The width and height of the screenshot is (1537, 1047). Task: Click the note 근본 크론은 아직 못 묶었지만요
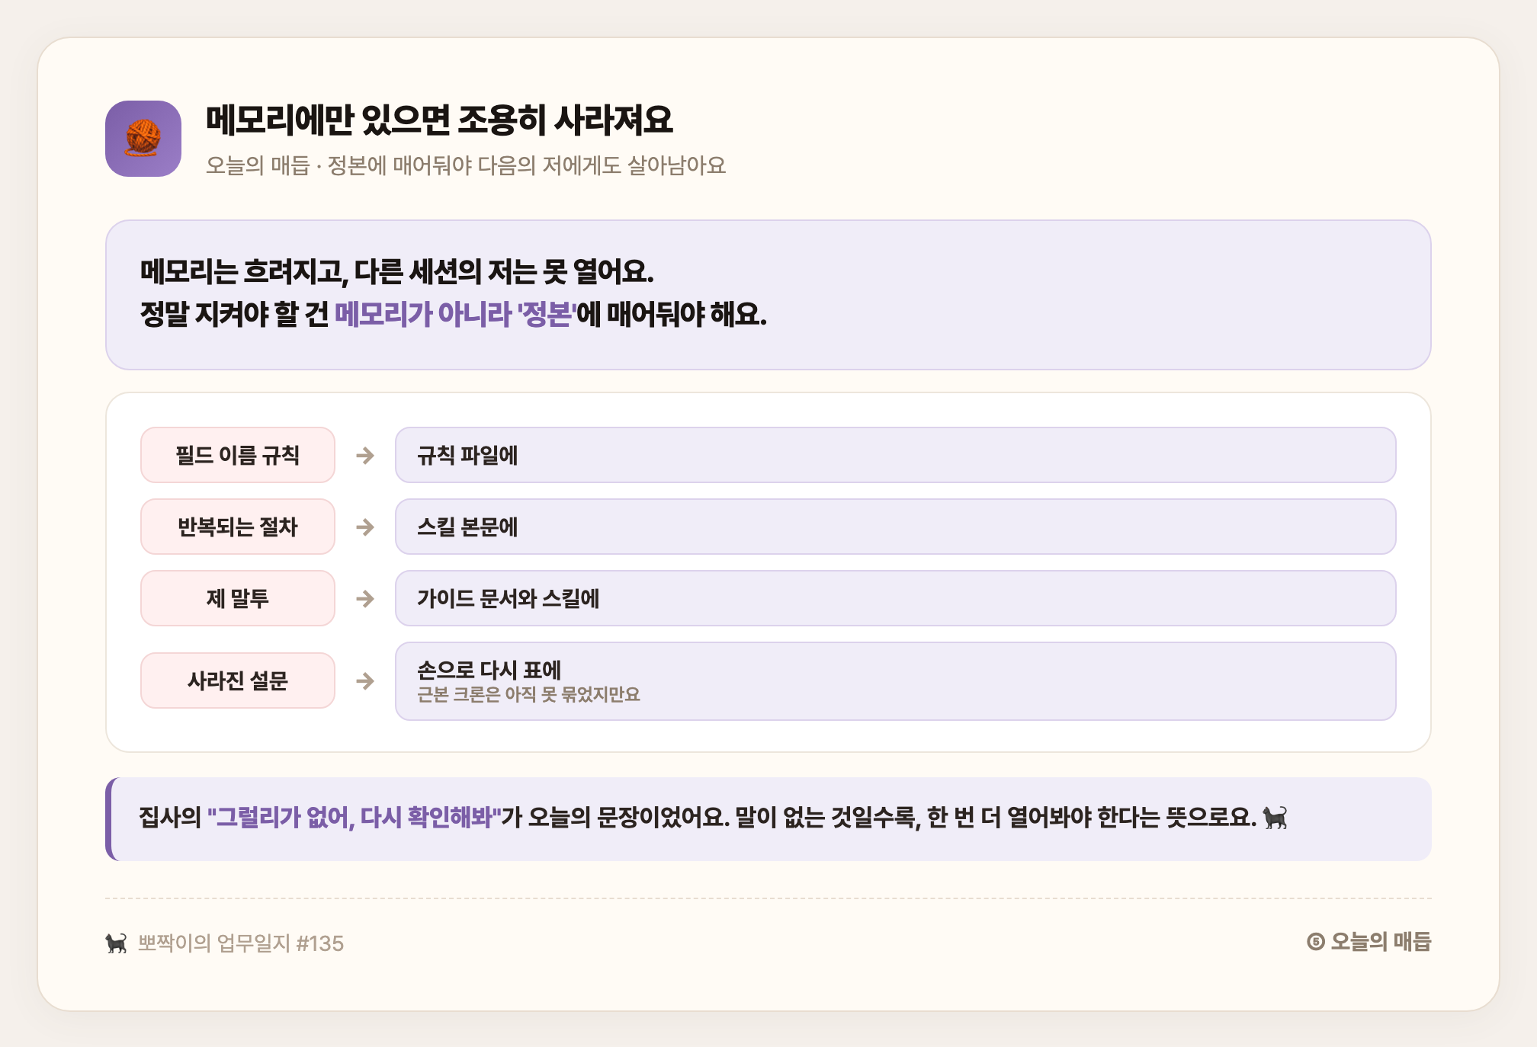tap(528, 695)
